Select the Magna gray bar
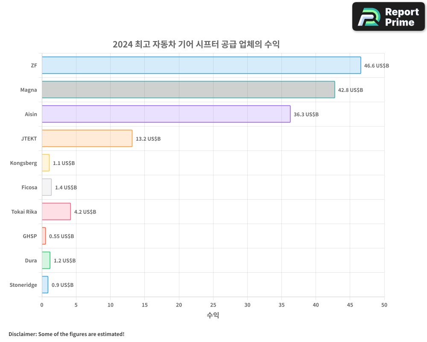Screen dimensions: 427x342 (188, 90)
